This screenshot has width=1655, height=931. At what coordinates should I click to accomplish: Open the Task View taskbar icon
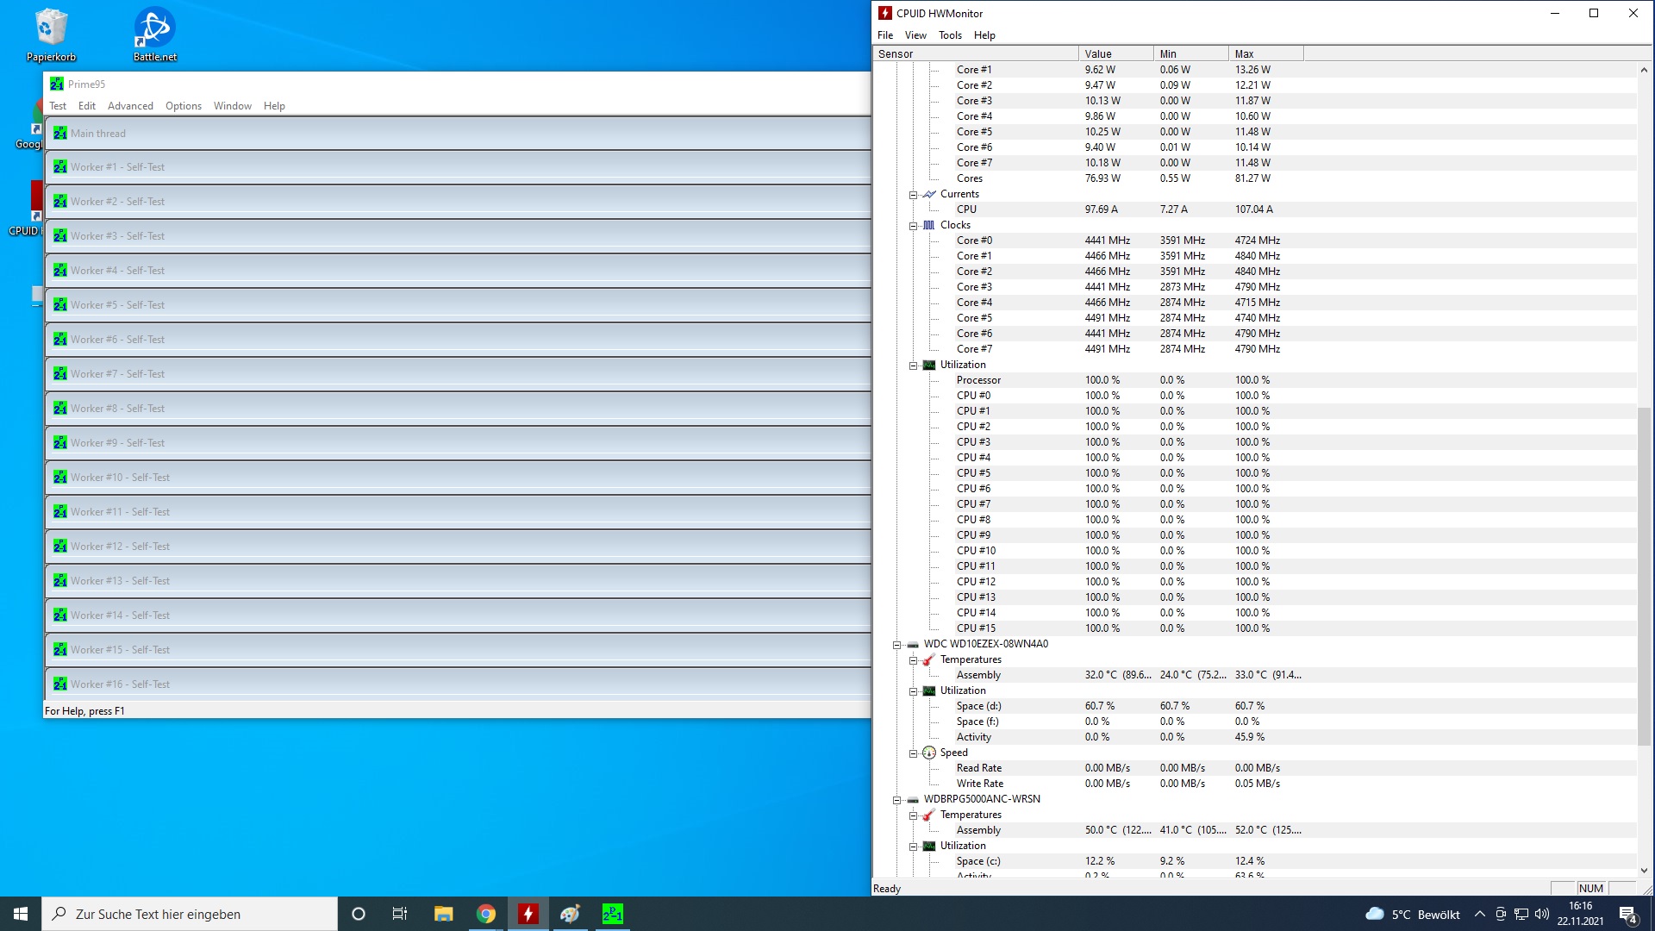pyautogui.click(x=400, y=914)
